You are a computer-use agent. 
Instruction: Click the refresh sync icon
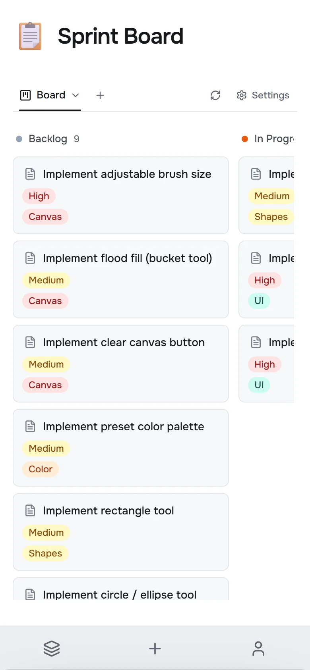coord(215,95)
